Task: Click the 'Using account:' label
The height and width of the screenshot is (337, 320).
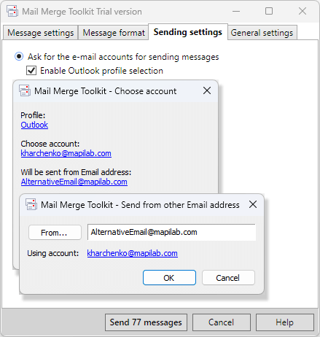Action: tap(53, 253)
